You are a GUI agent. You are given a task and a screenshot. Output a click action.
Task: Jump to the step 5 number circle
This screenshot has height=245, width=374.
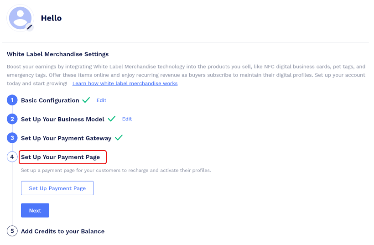point(12,231)
